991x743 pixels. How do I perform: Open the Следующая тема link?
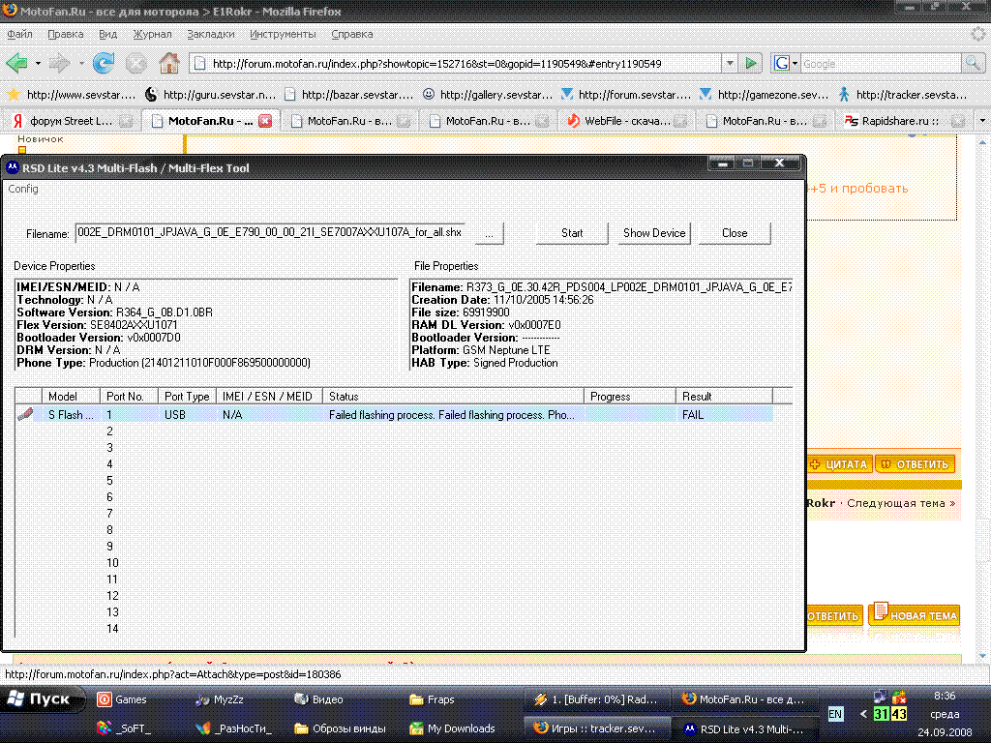tap(901, 503)
